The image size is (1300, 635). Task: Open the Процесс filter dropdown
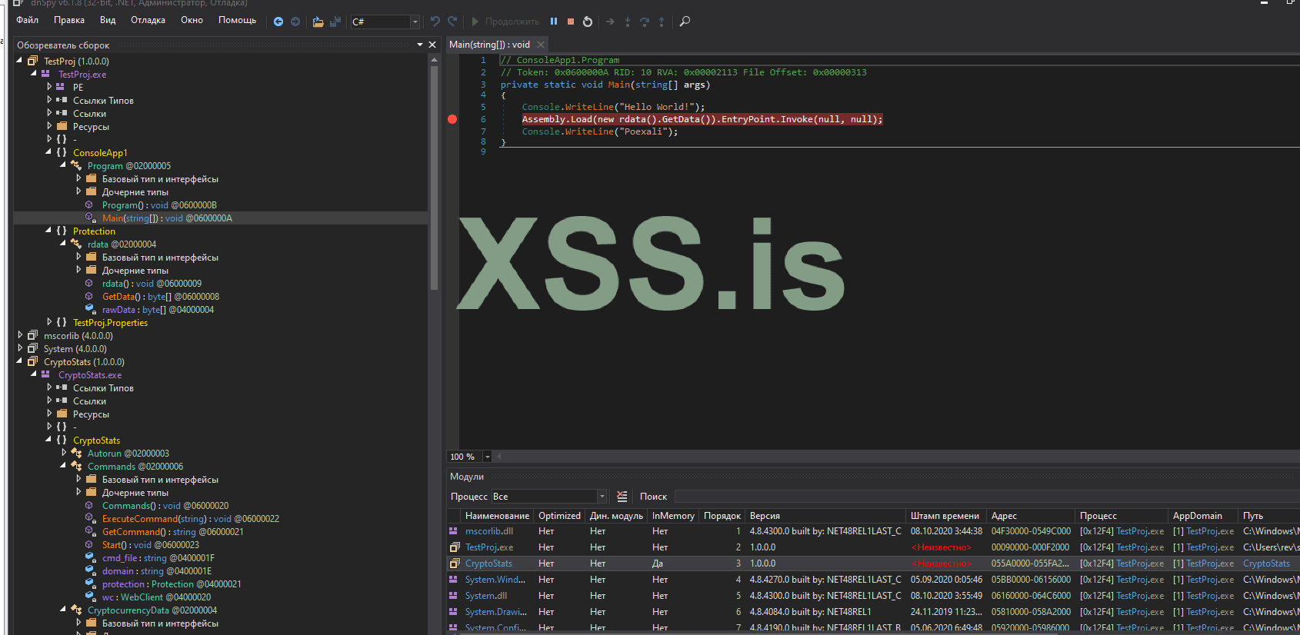click(x=602, y=497)
